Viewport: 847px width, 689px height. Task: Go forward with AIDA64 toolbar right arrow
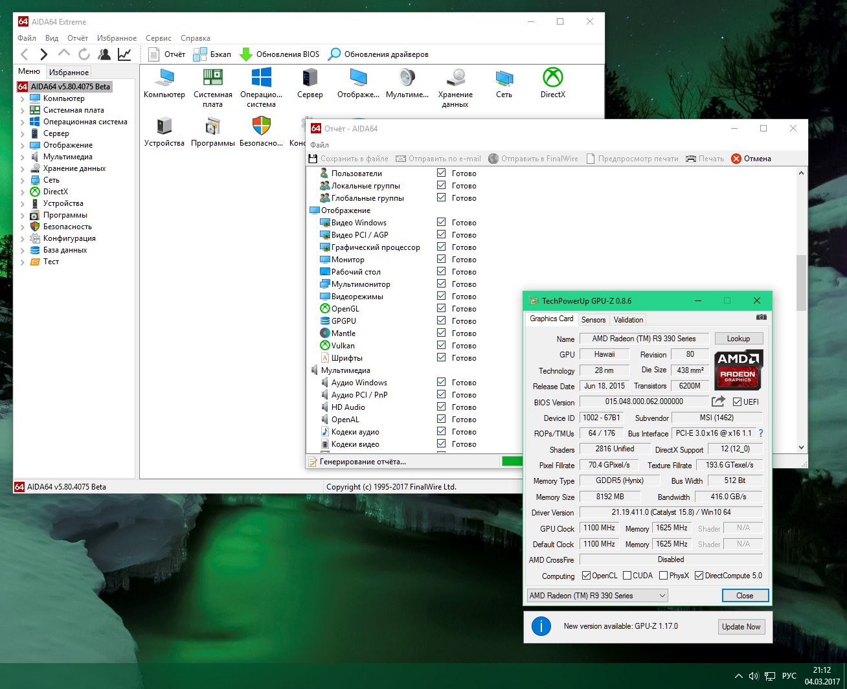[44, 54]
